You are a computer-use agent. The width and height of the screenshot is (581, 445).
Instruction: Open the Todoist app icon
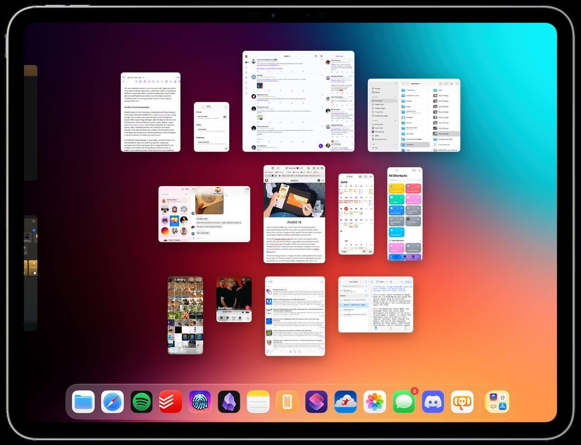tap(171, 401)
